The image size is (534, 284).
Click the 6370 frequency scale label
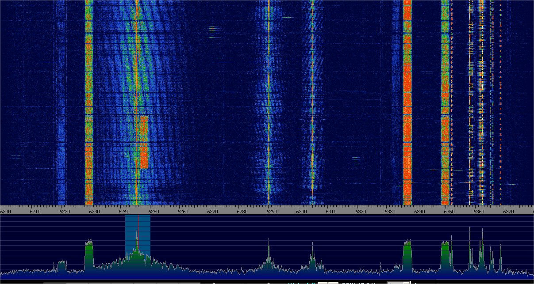tap(508, 212)
